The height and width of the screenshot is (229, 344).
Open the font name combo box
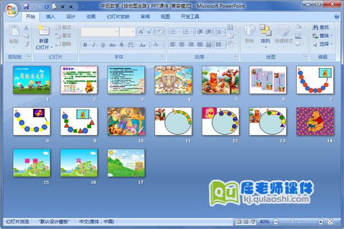pos(100,32)
